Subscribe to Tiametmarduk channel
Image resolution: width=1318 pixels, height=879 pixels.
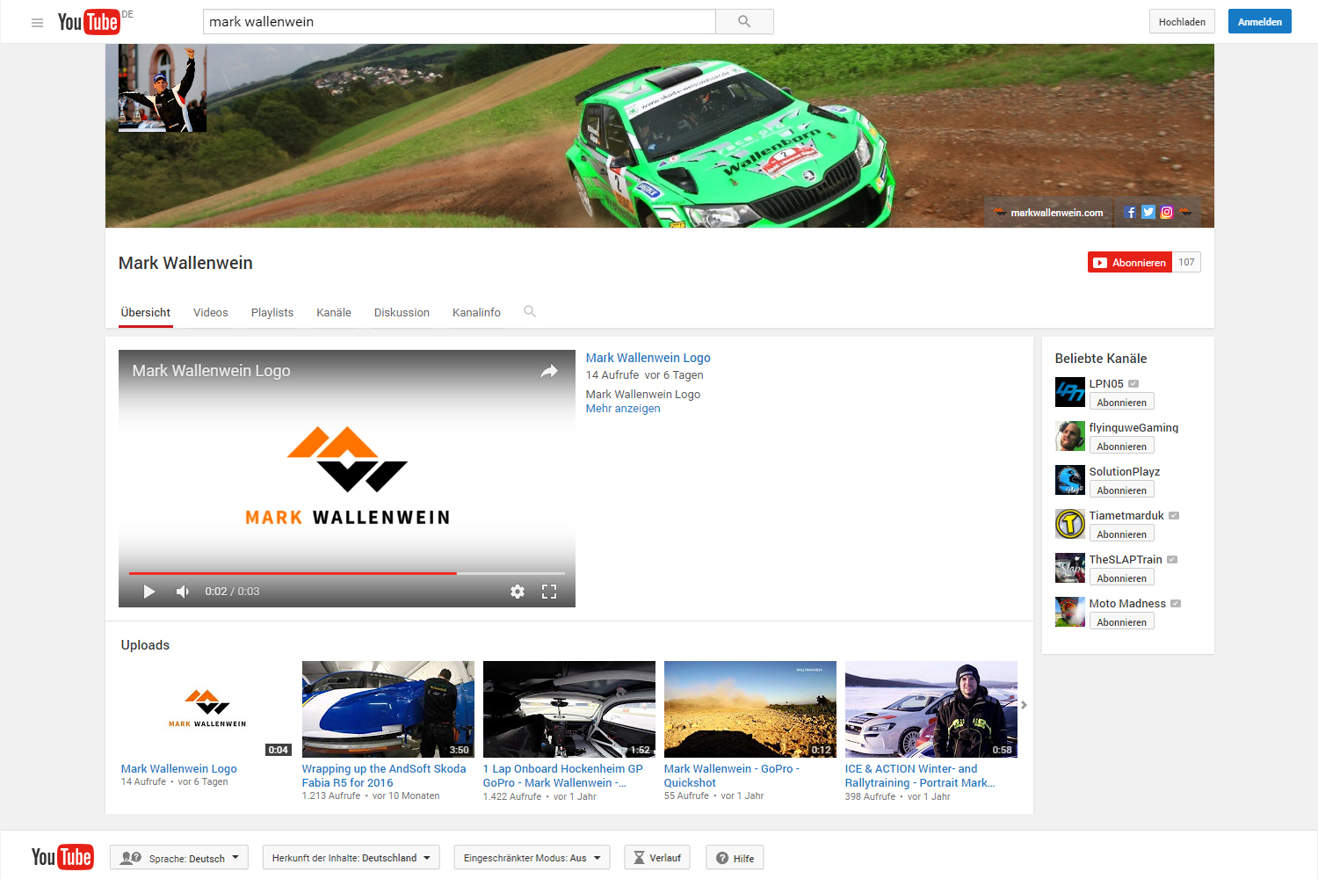[x=1122, y=534]
